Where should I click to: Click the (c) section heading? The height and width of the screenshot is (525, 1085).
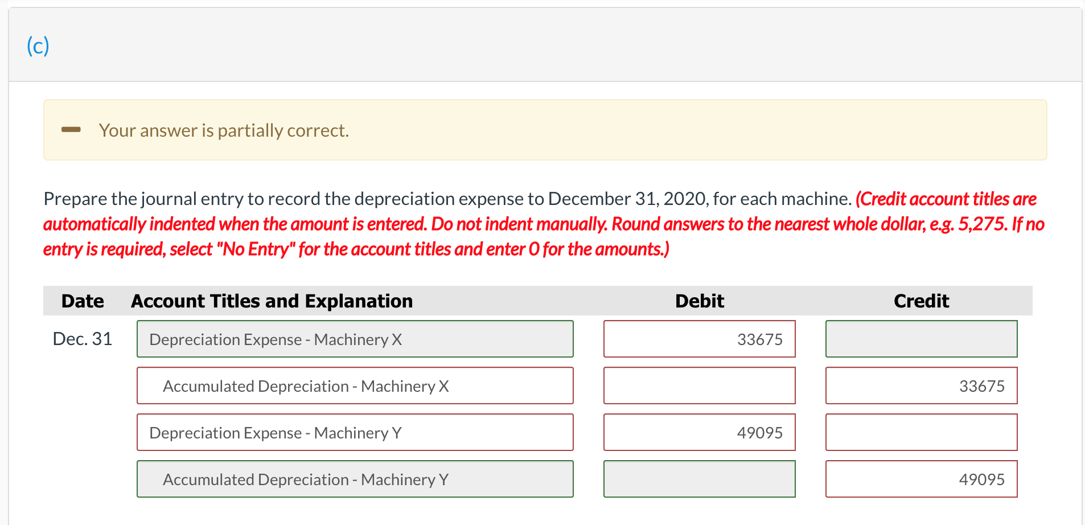36,45
